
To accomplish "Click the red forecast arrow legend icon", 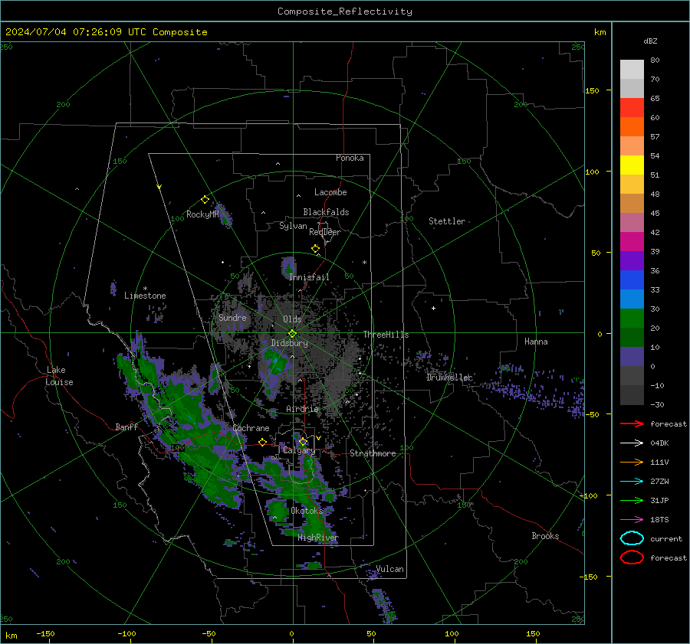I will [632, 423].
